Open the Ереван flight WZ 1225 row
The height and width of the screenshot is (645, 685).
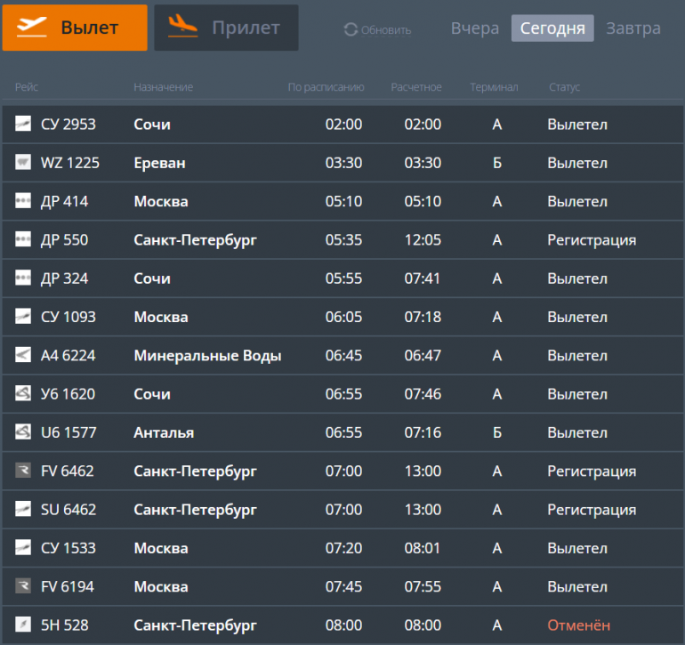[x=342, y=163]
